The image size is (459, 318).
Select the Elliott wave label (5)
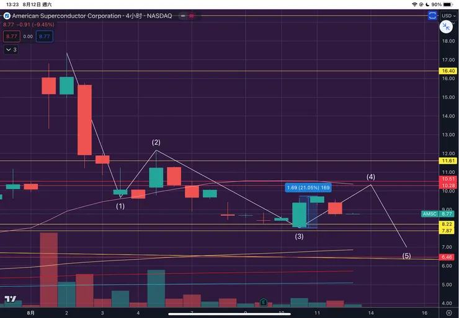tap(406, 256)
